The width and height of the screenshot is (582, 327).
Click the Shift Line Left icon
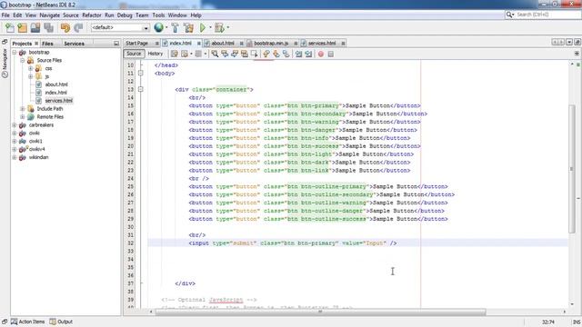pyautogui.click(x=299, y=54)
